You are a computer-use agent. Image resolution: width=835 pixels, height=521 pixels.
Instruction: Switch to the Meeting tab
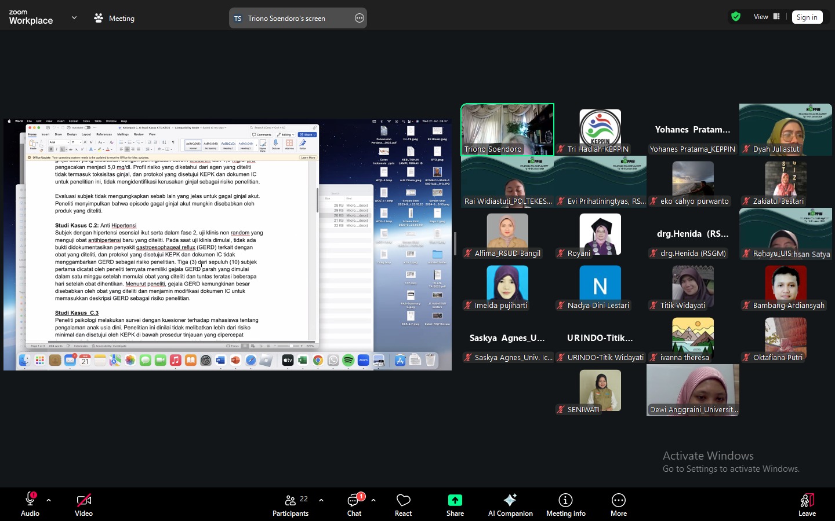click(x=114, y=18)
